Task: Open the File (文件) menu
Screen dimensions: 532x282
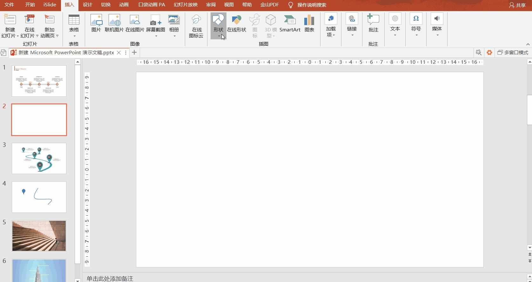Action: pos(9,5)
